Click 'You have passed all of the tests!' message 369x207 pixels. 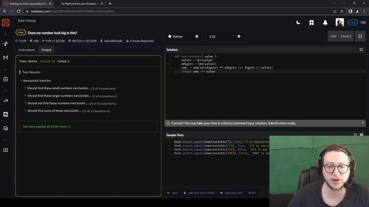coord(46,126)
